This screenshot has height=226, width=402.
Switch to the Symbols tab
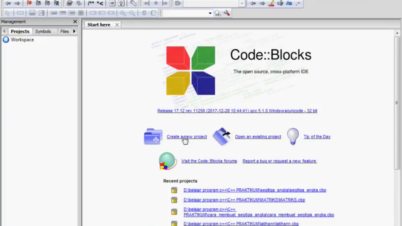tap(43, 31)
